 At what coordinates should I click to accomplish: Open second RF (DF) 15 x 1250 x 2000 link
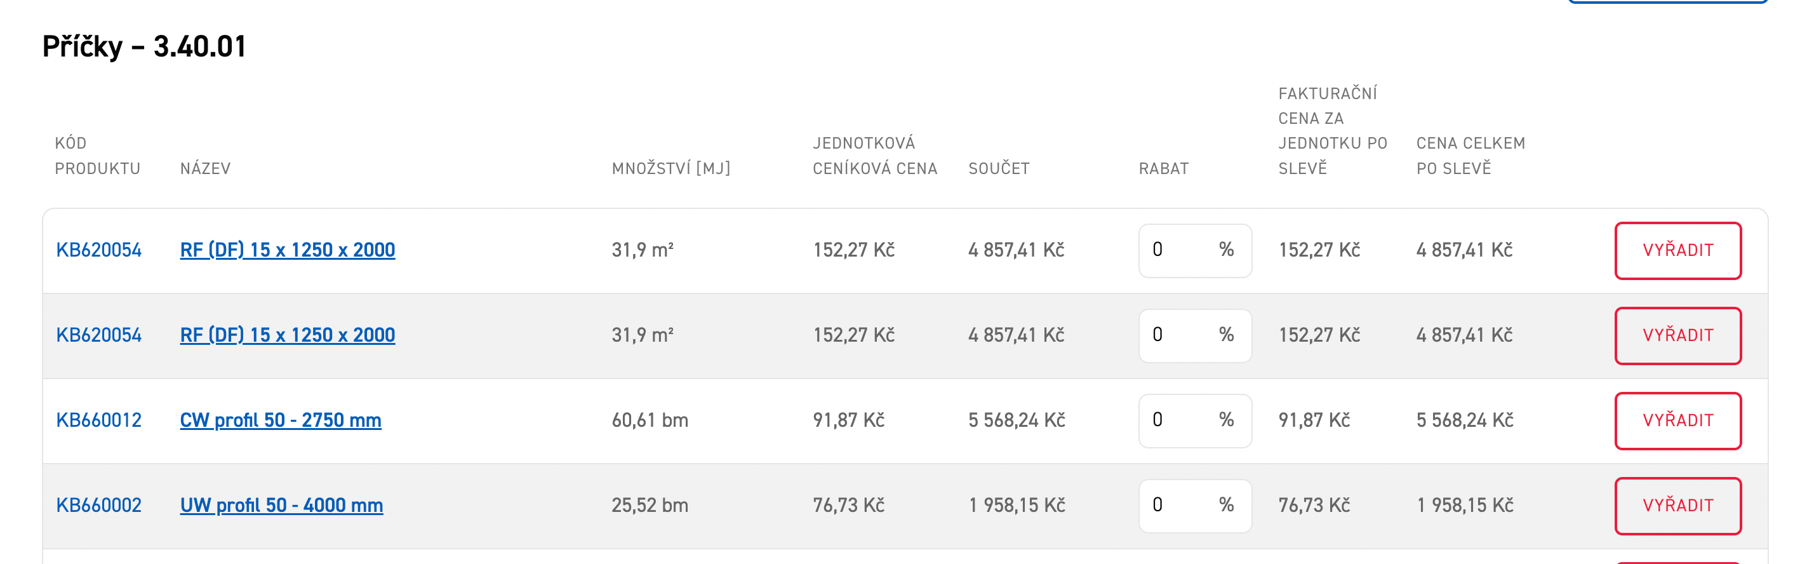pos(288,335)
